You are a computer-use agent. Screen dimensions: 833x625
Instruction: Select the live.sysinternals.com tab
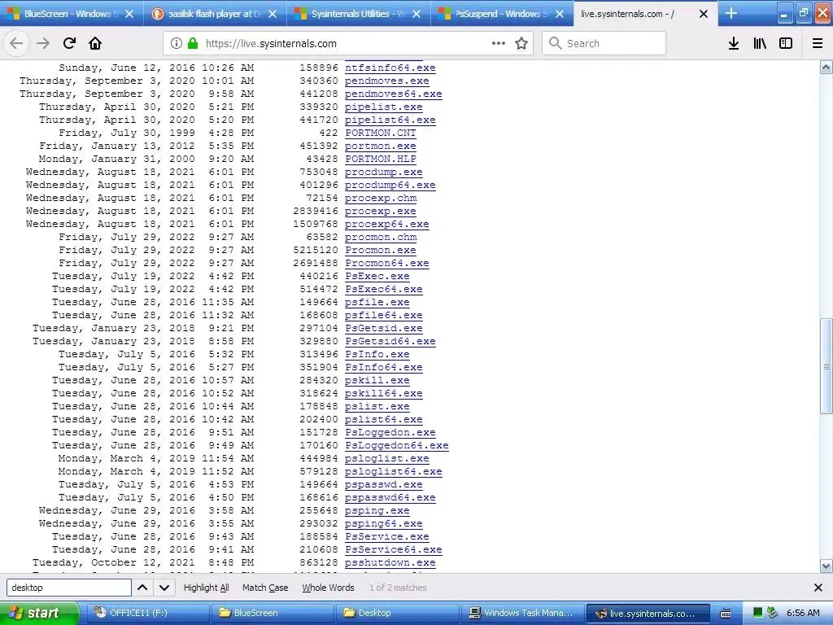(645, 13)
